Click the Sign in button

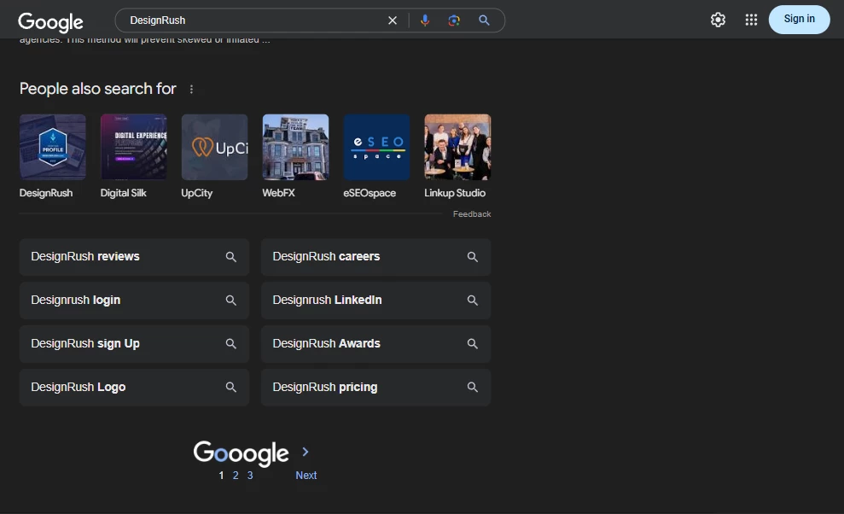[799, 20]
